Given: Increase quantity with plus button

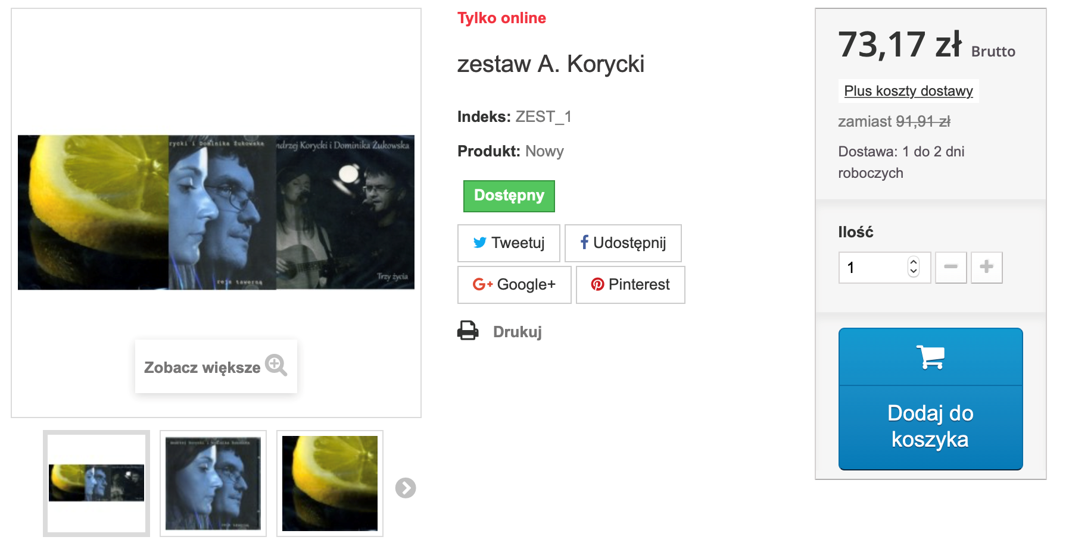Looking at the screenshot, I should (x=986, y=267).
